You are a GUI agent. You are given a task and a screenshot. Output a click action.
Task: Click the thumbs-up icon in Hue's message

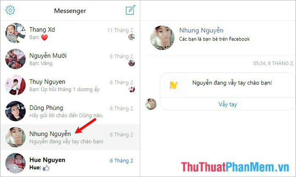coord(46,168)
